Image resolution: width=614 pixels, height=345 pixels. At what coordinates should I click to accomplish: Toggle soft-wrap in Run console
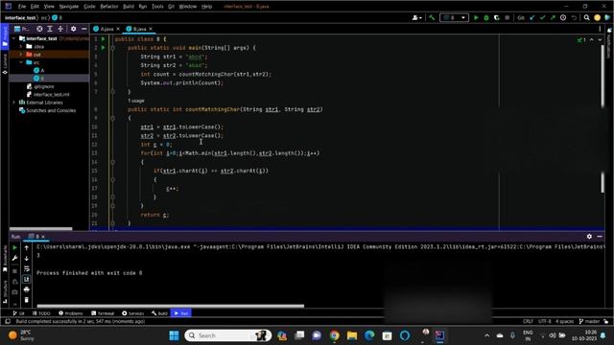(26, 268)
